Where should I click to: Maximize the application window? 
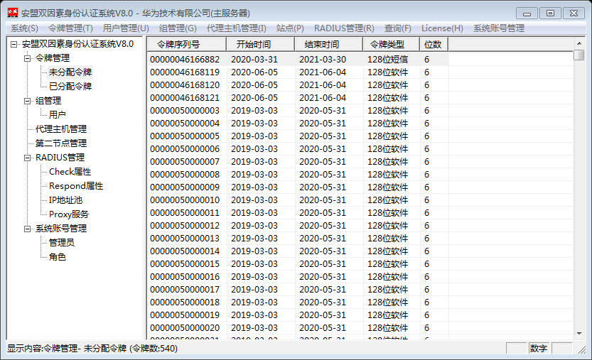point(551,13)
